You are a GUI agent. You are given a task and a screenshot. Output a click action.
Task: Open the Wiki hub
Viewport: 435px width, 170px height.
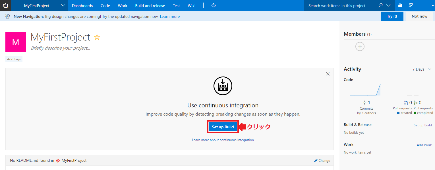[192, 6]
